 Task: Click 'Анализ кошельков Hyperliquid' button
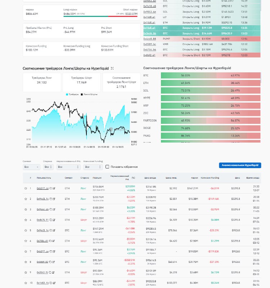tap(240, 165)
